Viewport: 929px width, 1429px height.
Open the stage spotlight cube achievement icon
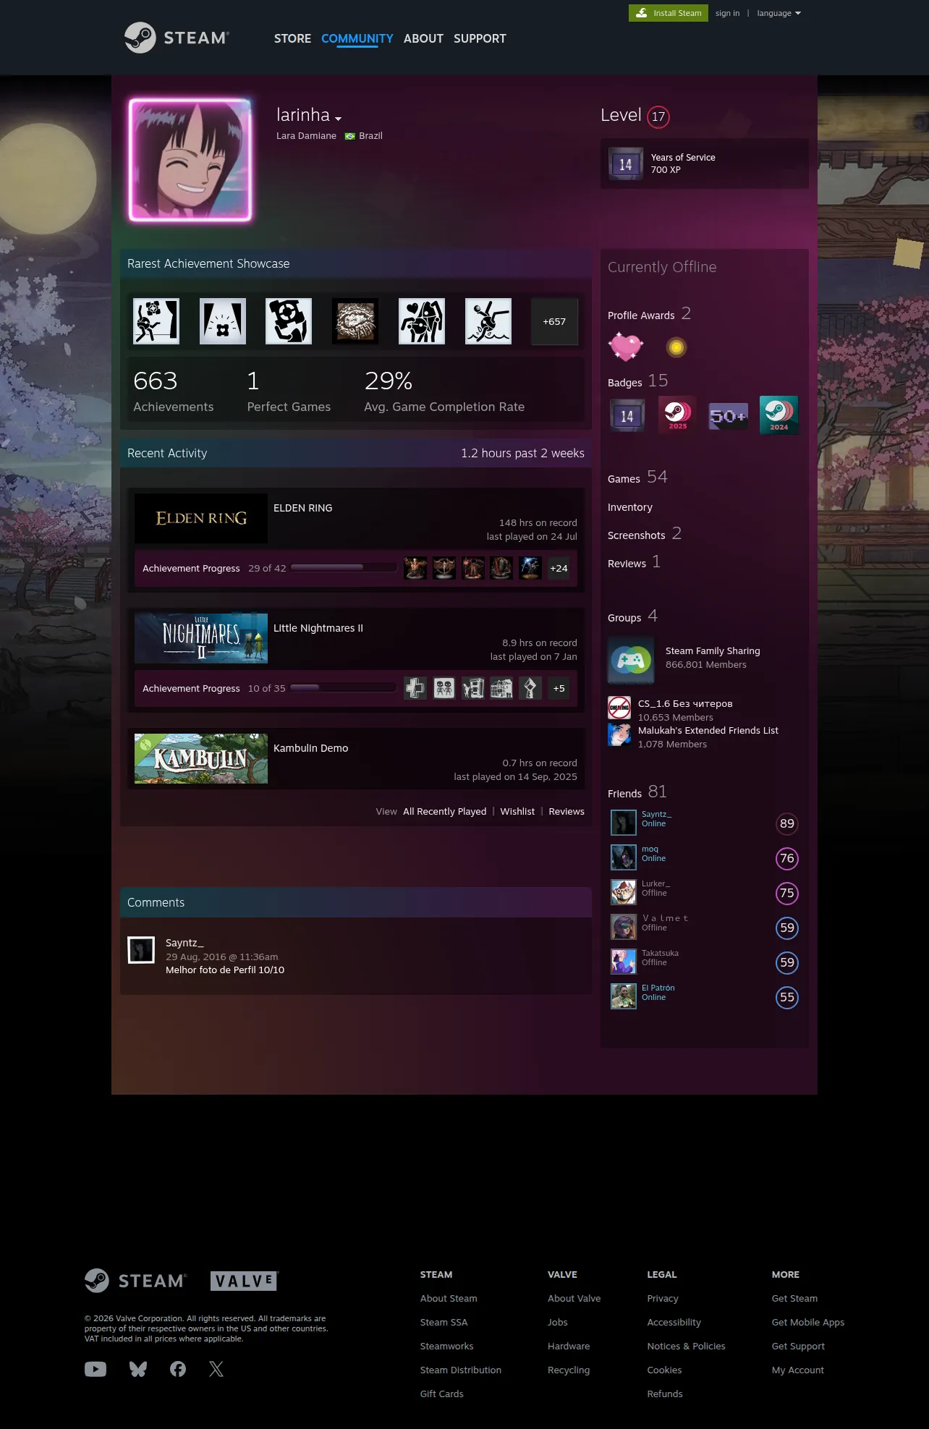[223, 321]
